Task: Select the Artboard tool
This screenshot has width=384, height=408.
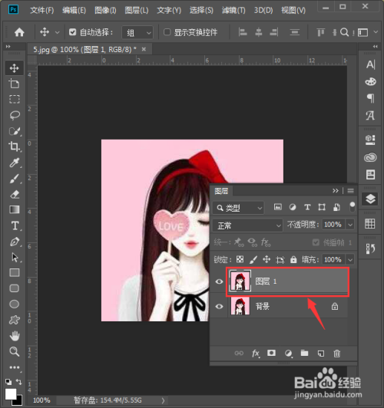Action: (x=14, y=84)
